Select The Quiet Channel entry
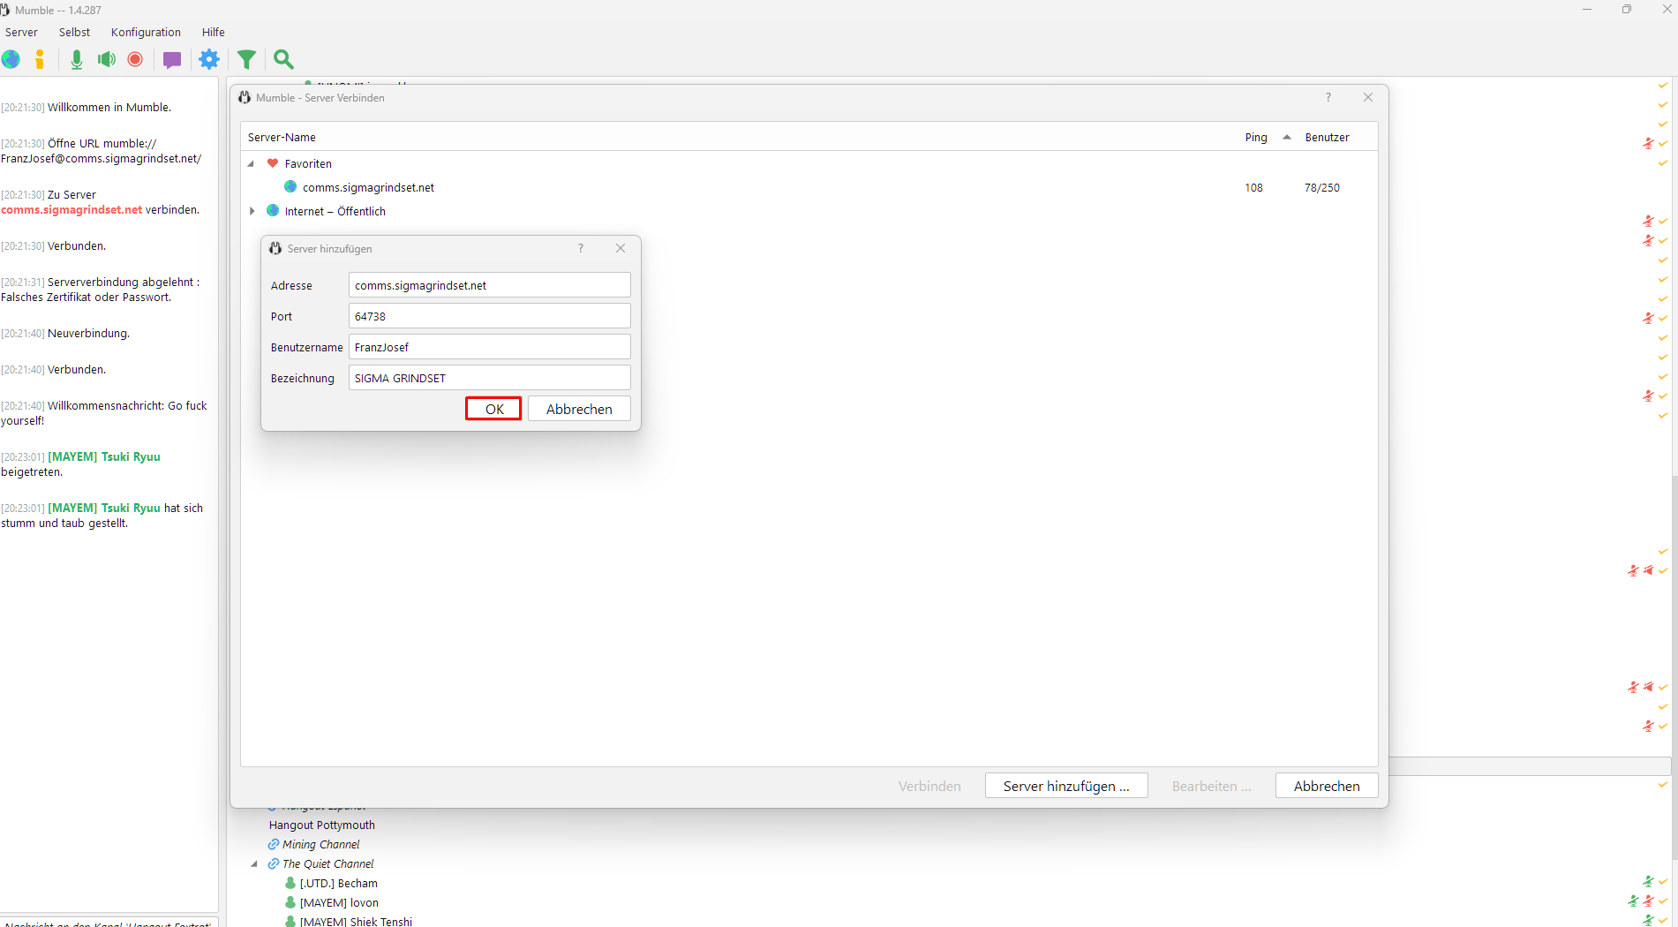 pos(327,864)
